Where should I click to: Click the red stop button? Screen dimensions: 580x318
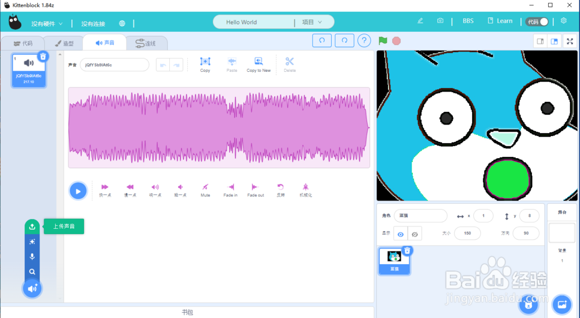click(397, 41)
